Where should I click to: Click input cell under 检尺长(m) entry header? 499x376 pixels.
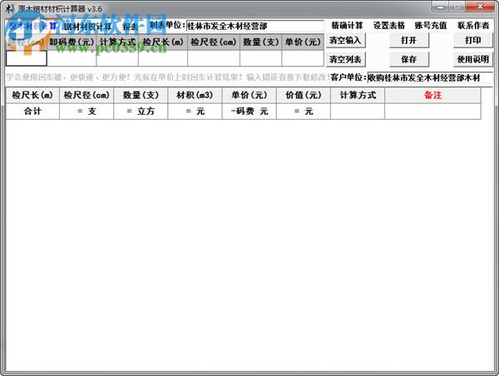(163, 58)
